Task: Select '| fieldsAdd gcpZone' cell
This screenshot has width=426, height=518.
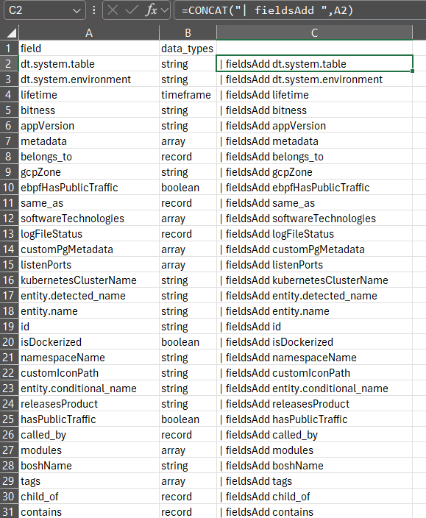Action: [314, 172]
